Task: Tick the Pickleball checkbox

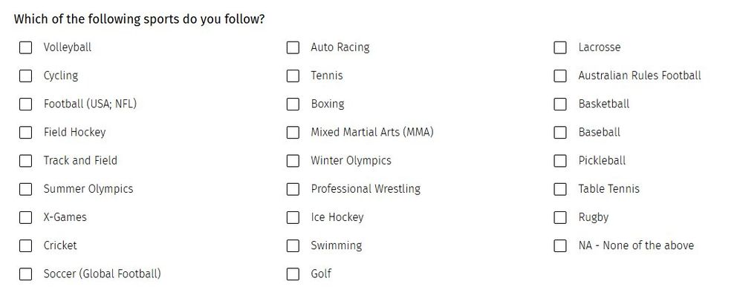Action: pyautogui.click(x=560, y=161)
